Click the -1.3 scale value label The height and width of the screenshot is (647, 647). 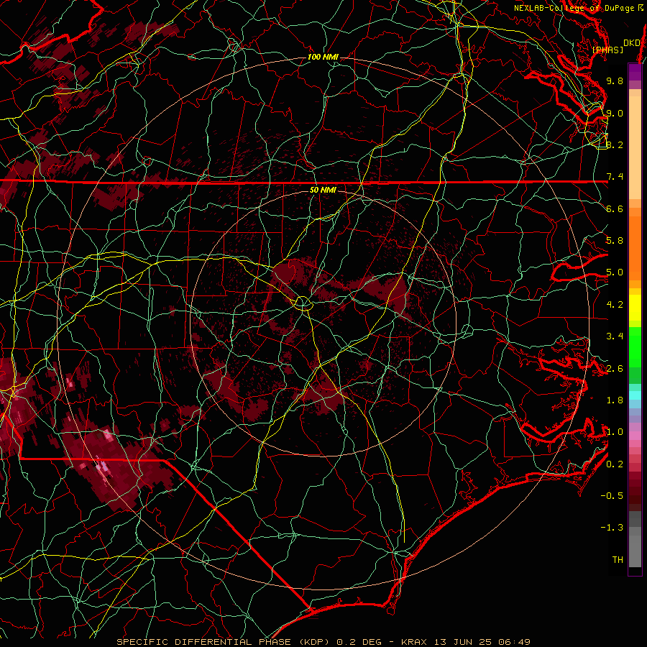pyautogui.click(x=612, y=528)
